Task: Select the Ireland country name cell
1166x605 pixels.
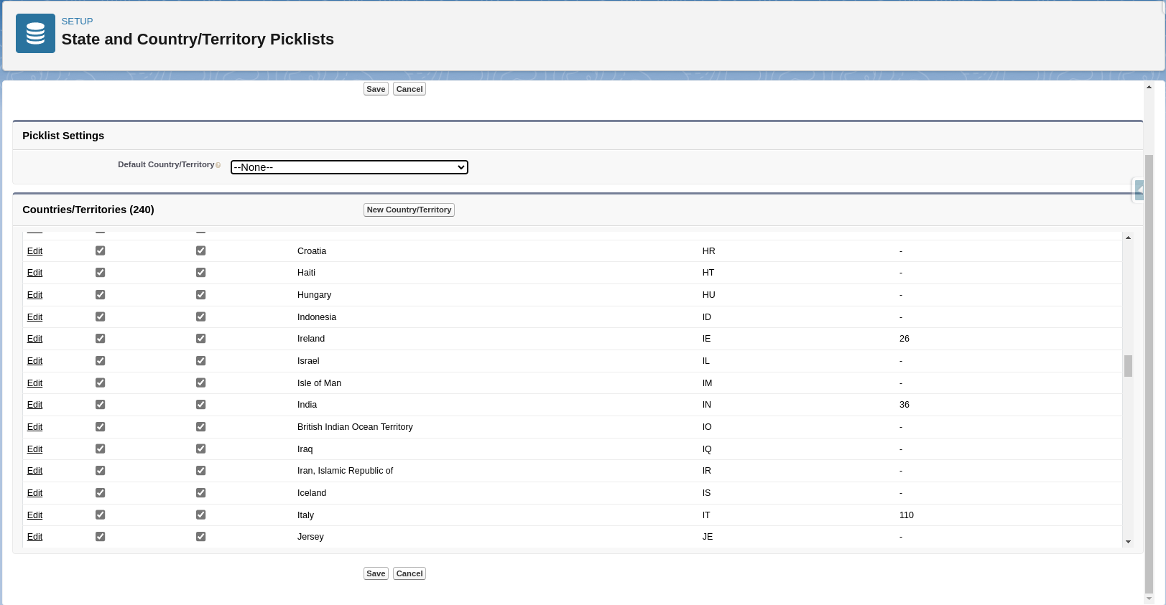Action: point(311,339)
